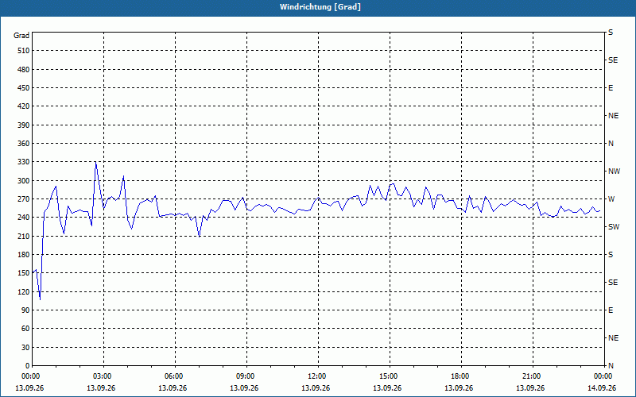Click the 03:00 time axis label
This screenshot has height=397, width=636.
103,376
